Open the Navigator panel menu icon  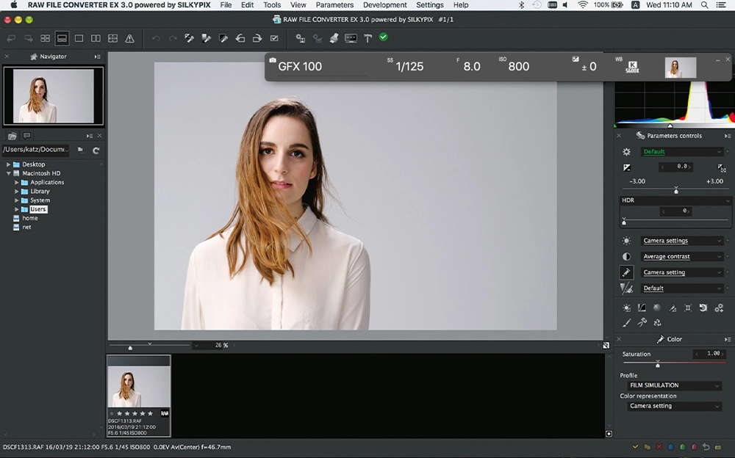(98, 57)
